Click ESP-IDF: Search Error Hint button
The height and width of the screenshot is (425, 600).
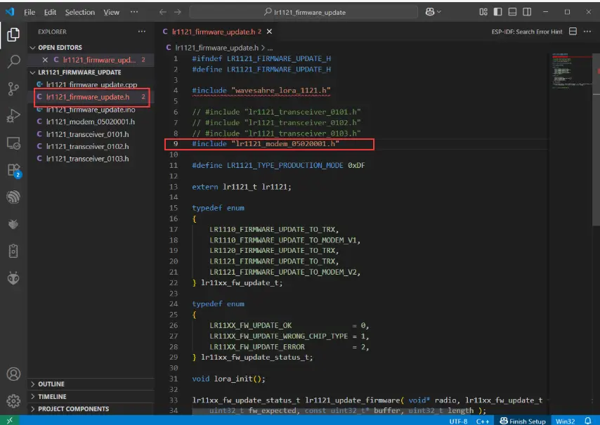tap(527, 32)
